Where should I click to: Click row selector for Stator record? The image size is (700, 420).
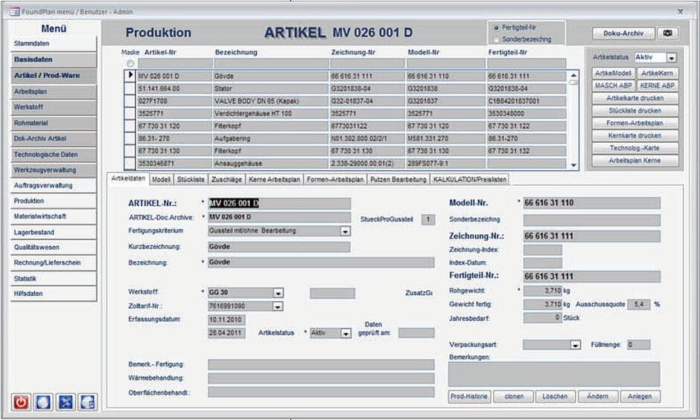click(130, 88)
